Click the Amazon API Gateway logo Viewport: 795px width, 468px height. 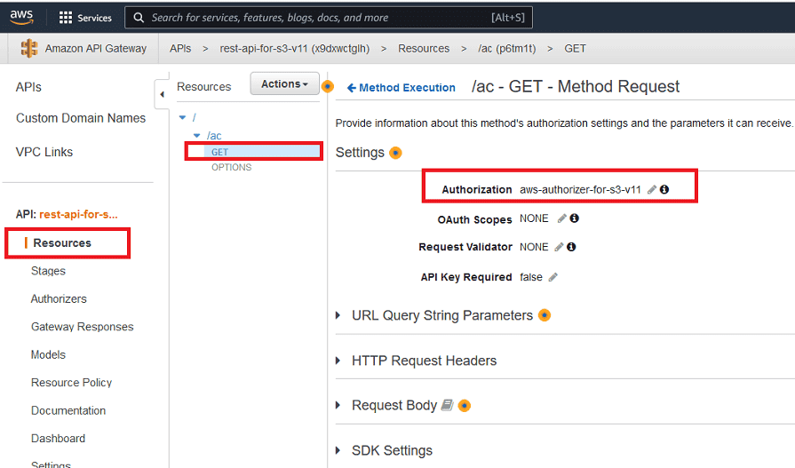point(29,49)
